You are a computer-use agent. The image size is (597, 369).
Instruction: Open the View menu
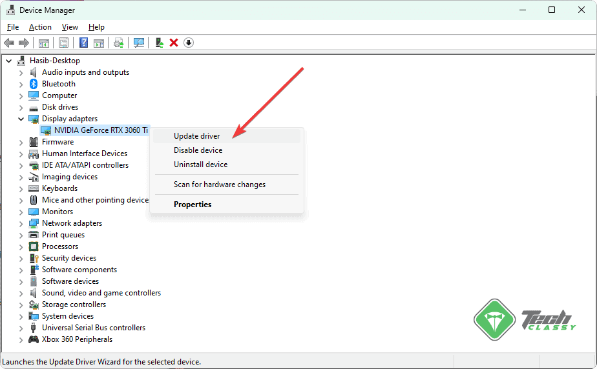70,27
